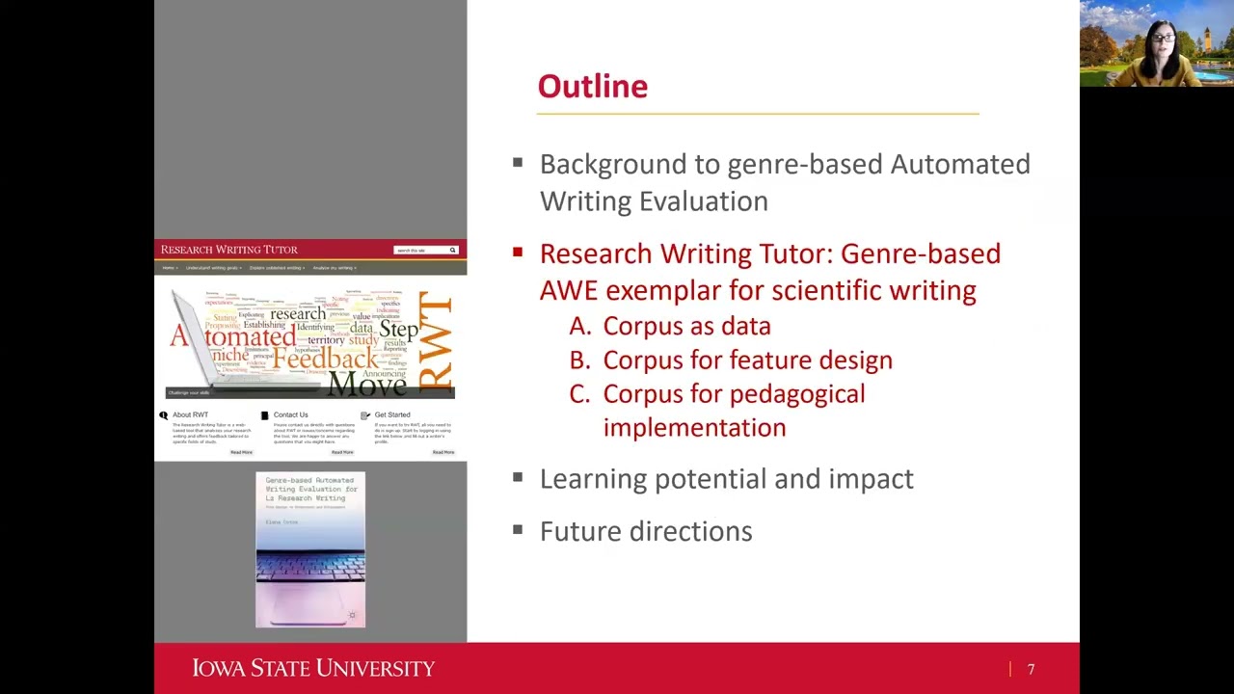Click the About RWT magnifier icon
The height and width of the screenshot is (694, 1234).
(163, 415)
